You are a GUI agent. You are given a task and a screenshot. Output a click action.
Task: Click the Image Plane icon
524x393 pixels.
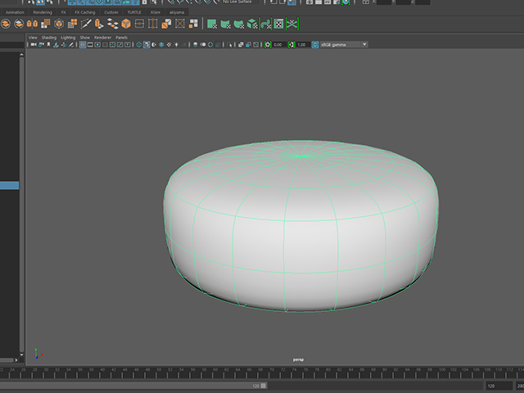point(56,44)
